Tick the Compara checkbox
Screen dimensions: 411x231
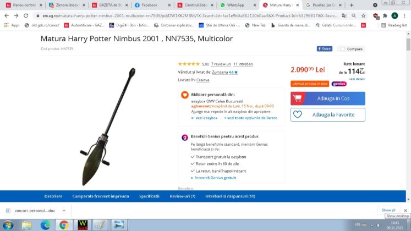(342, 49)
